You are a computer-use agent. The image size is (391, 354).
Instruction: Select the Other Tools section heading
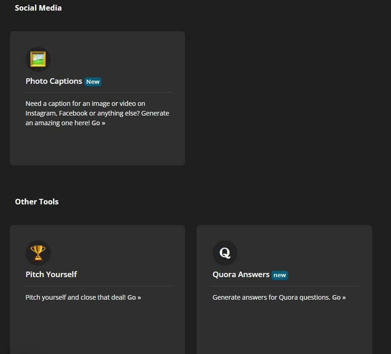point(37,202)
